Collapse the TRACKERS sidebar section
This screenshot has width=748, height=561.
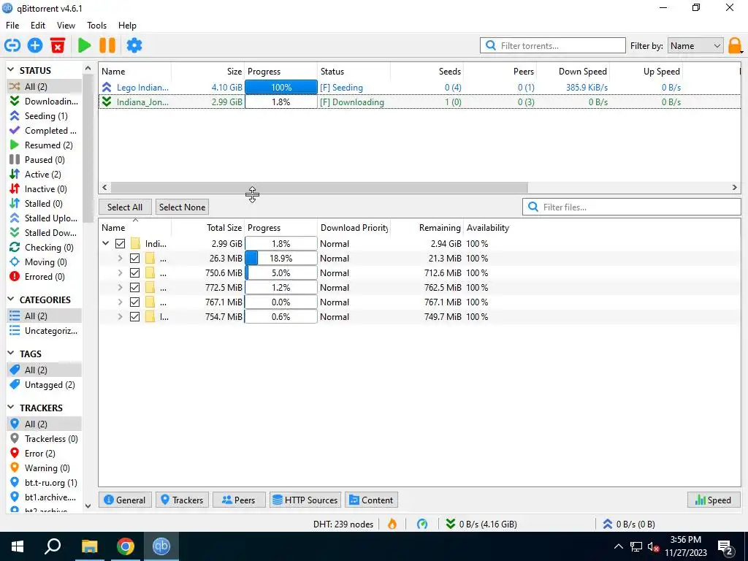11,408
